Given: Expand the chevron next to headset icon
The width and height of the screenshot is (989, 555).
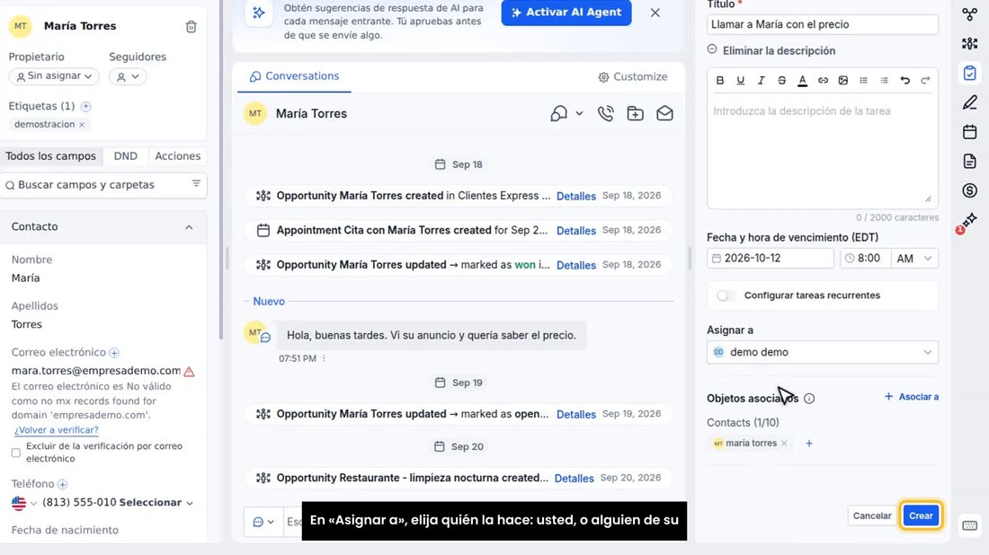Looking at the screenshot, I should pos(579,113).
